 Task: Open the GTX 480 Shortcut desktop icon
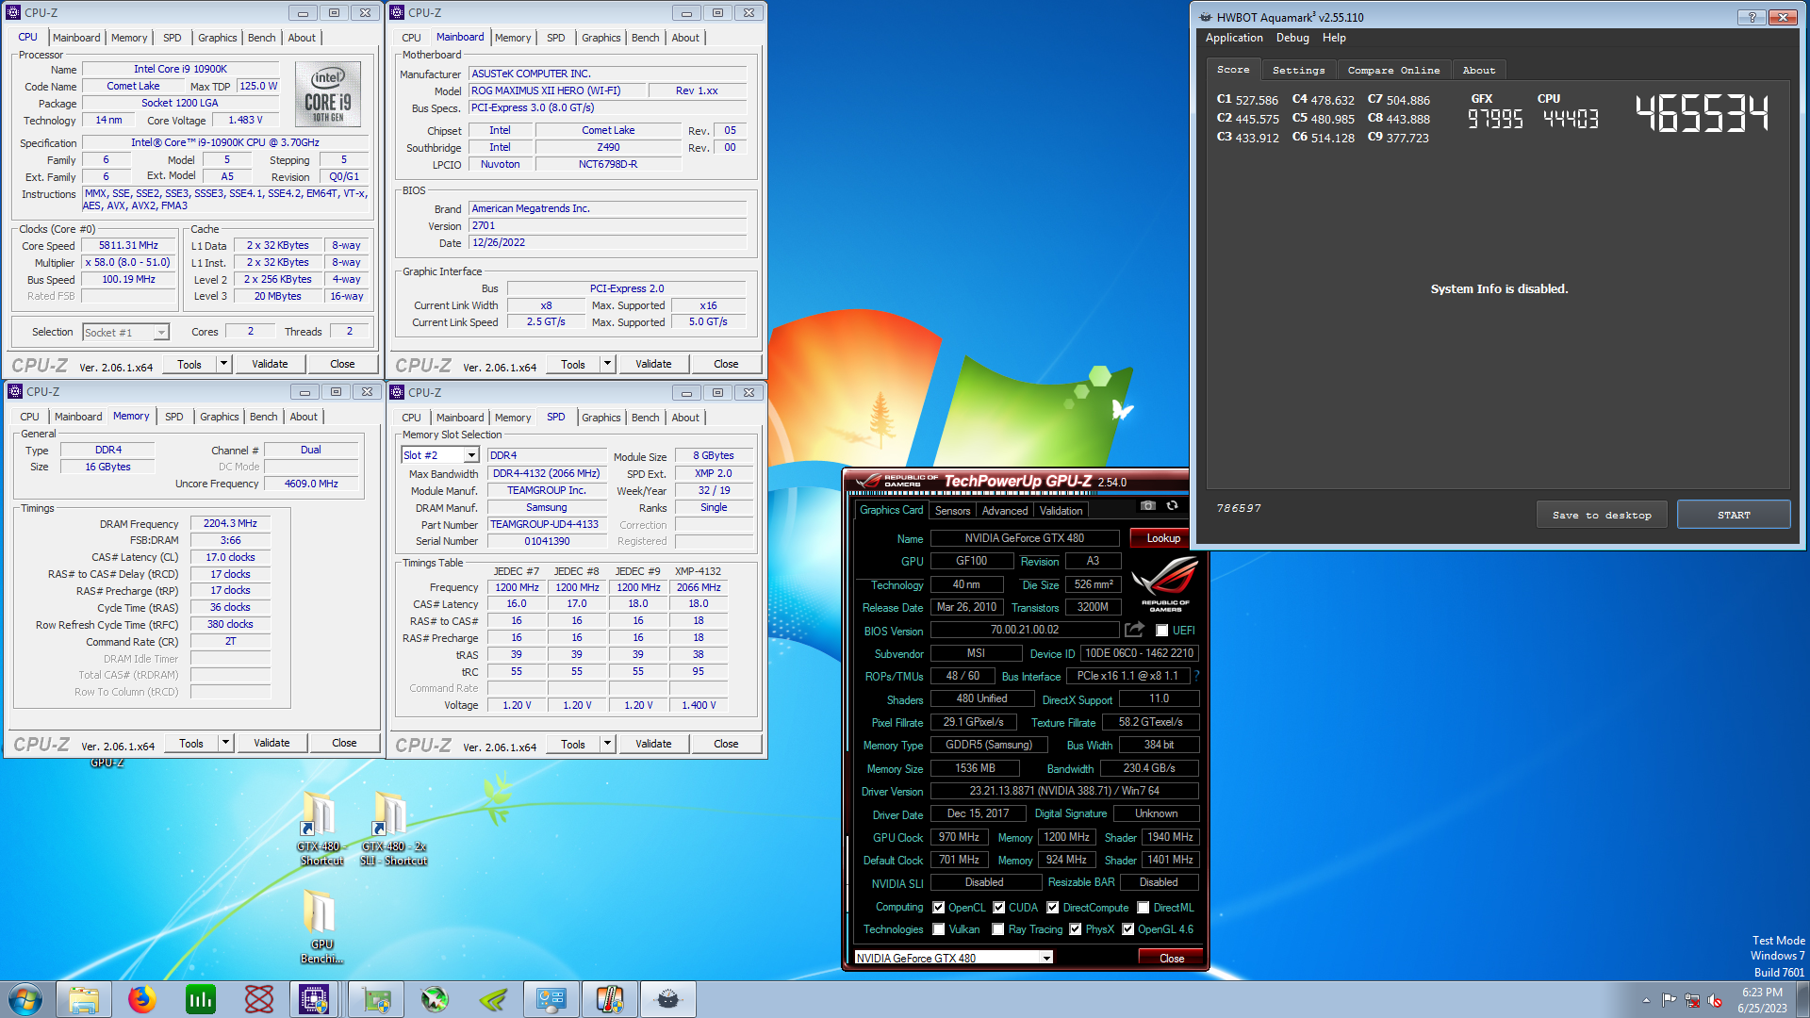point(321,829)
